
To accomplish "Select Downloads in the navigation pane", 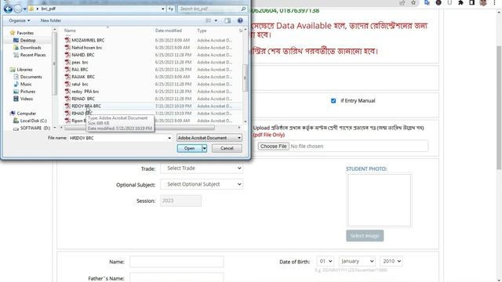I will [x=31, y=48].
